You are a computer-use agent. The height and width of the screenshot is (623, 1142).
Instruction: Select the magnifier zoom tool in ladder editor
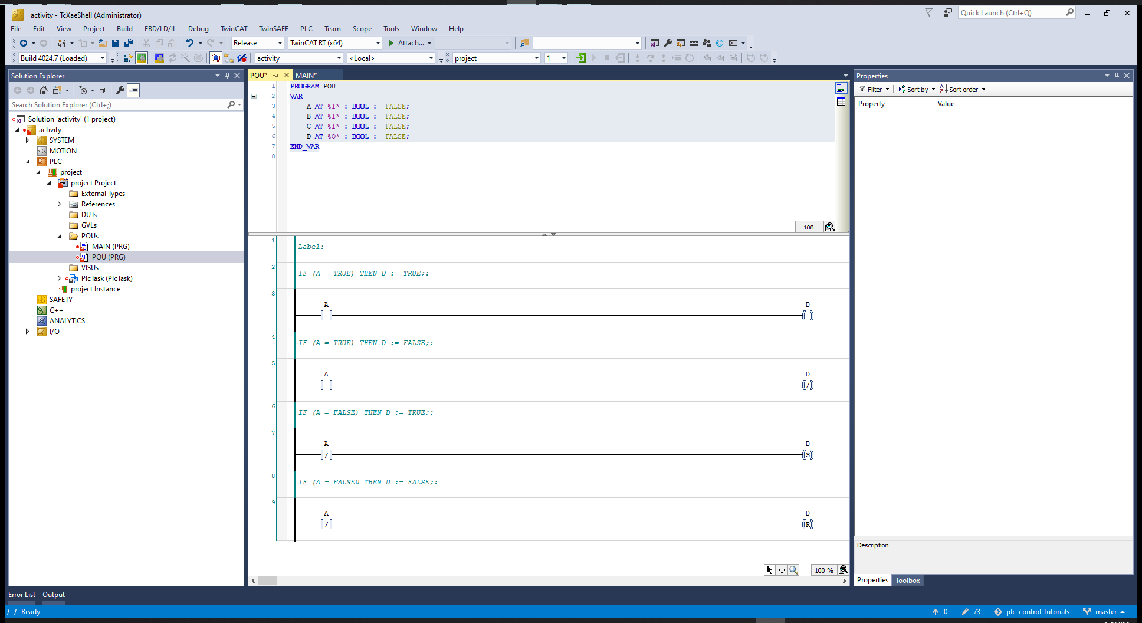(793, 570)
